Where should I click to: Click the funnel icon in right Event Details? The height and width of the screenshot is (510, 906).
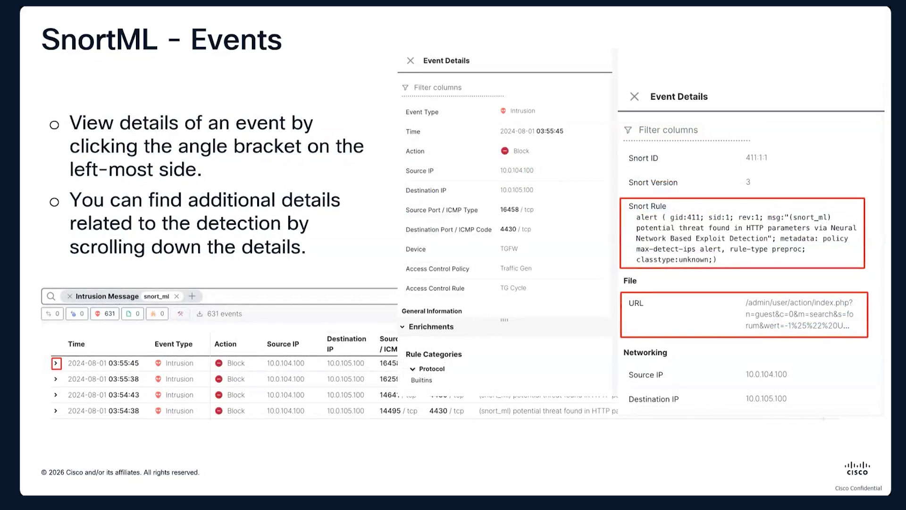(x=628, y=130)
